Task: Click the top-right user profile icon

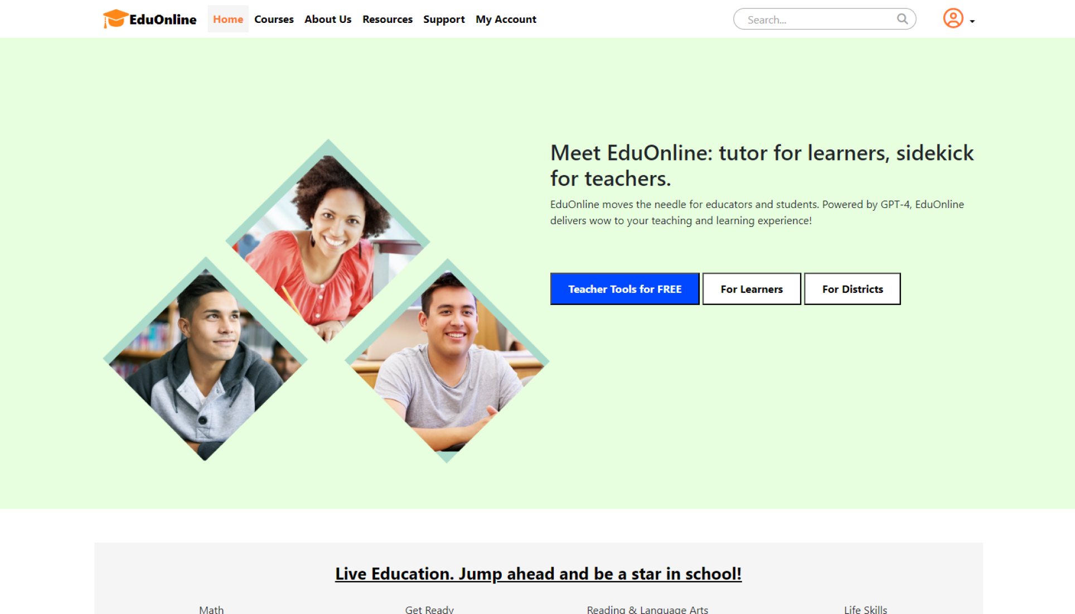Action: point(955,18)
